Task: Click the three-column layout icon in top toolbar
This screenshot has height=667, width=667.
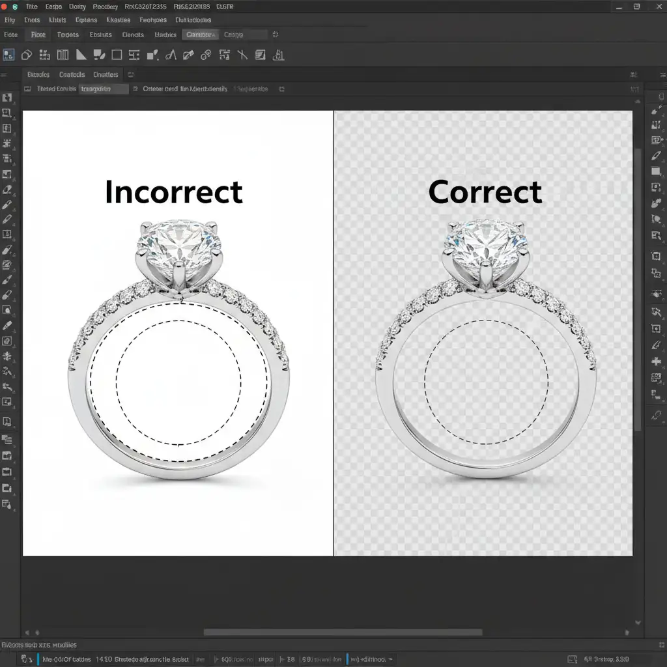Action: coord(63,55)
